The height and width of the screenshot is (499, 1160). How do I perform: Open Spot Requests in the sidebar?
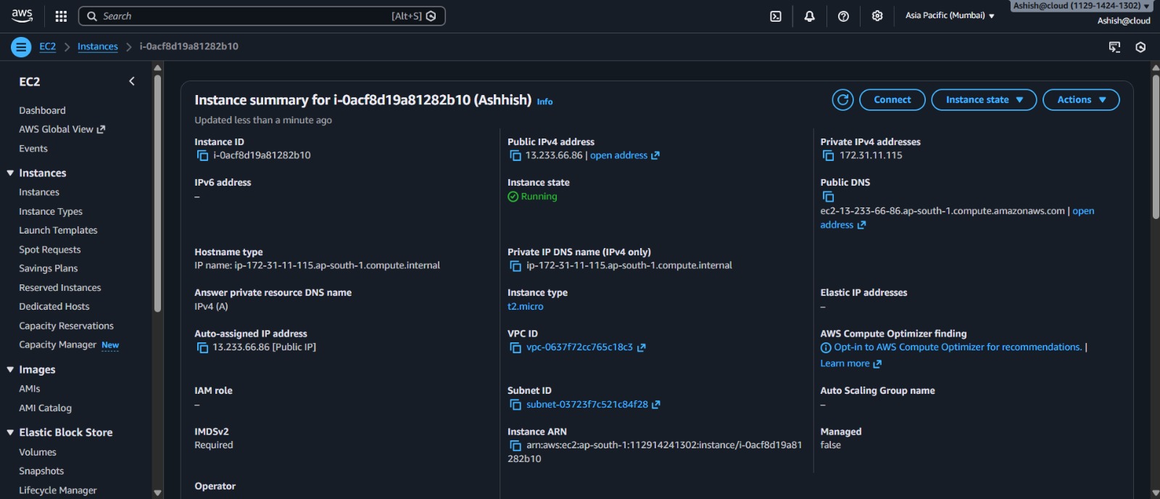tap(50, 249)
